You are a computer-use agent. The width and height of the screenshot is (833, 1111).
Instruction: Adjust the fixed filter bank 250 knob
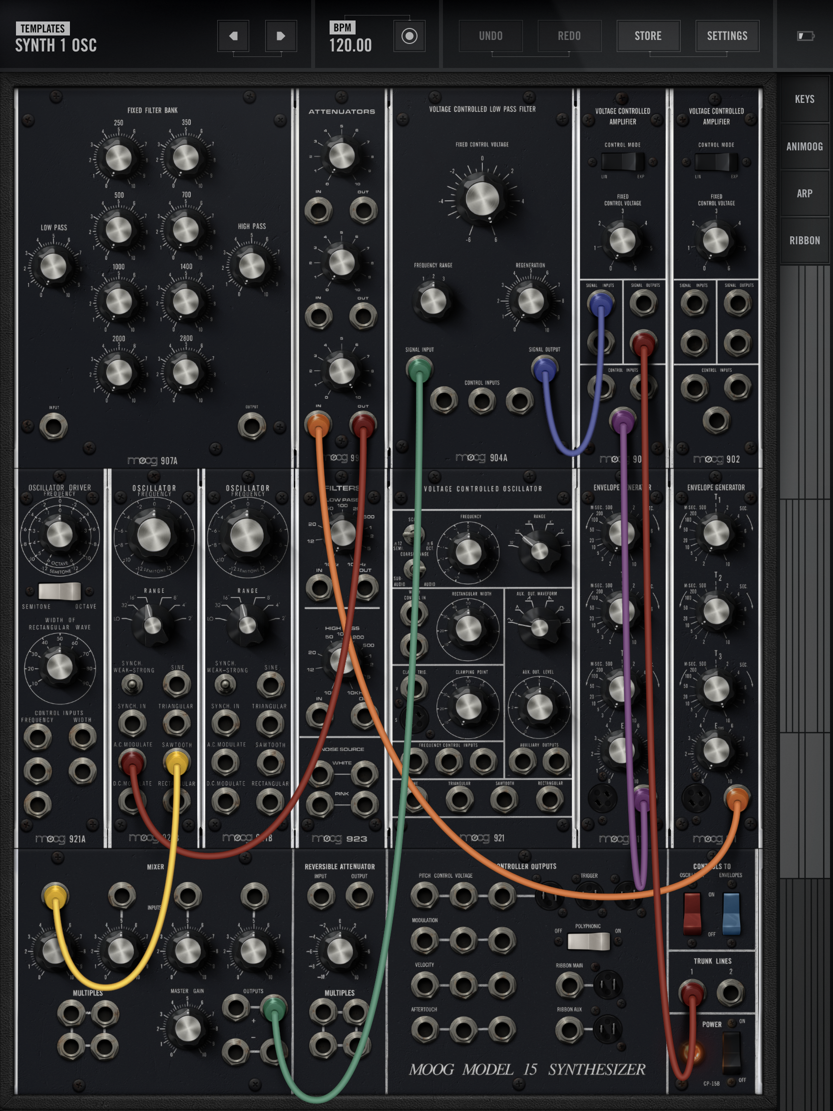pyautogui.click(x=118, y=158)
